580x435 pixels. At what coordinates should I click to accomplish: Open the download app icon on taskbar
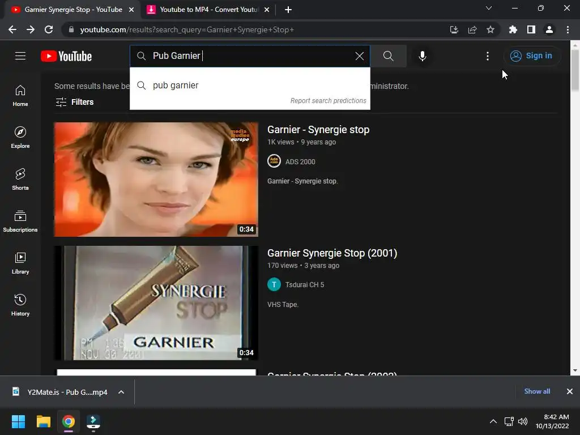pos(93,421)
